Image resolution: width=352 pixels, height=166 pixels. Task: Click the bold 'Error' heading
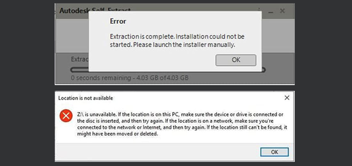[118, 21]
